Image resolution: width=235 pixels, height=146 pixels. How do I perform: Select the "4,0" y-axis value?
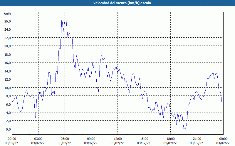pos(9,113)
